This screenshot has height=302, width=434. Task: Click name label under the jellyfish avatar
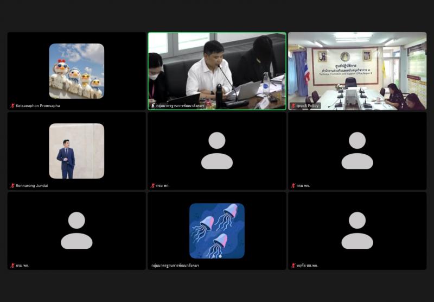(175, 266)
